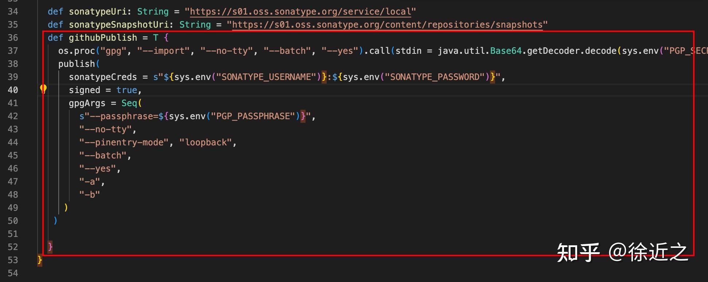The width and height of the screenshot is (708, 282).
Task: Click the sonatypeSnapshotUri definition name
Action: 118,25
